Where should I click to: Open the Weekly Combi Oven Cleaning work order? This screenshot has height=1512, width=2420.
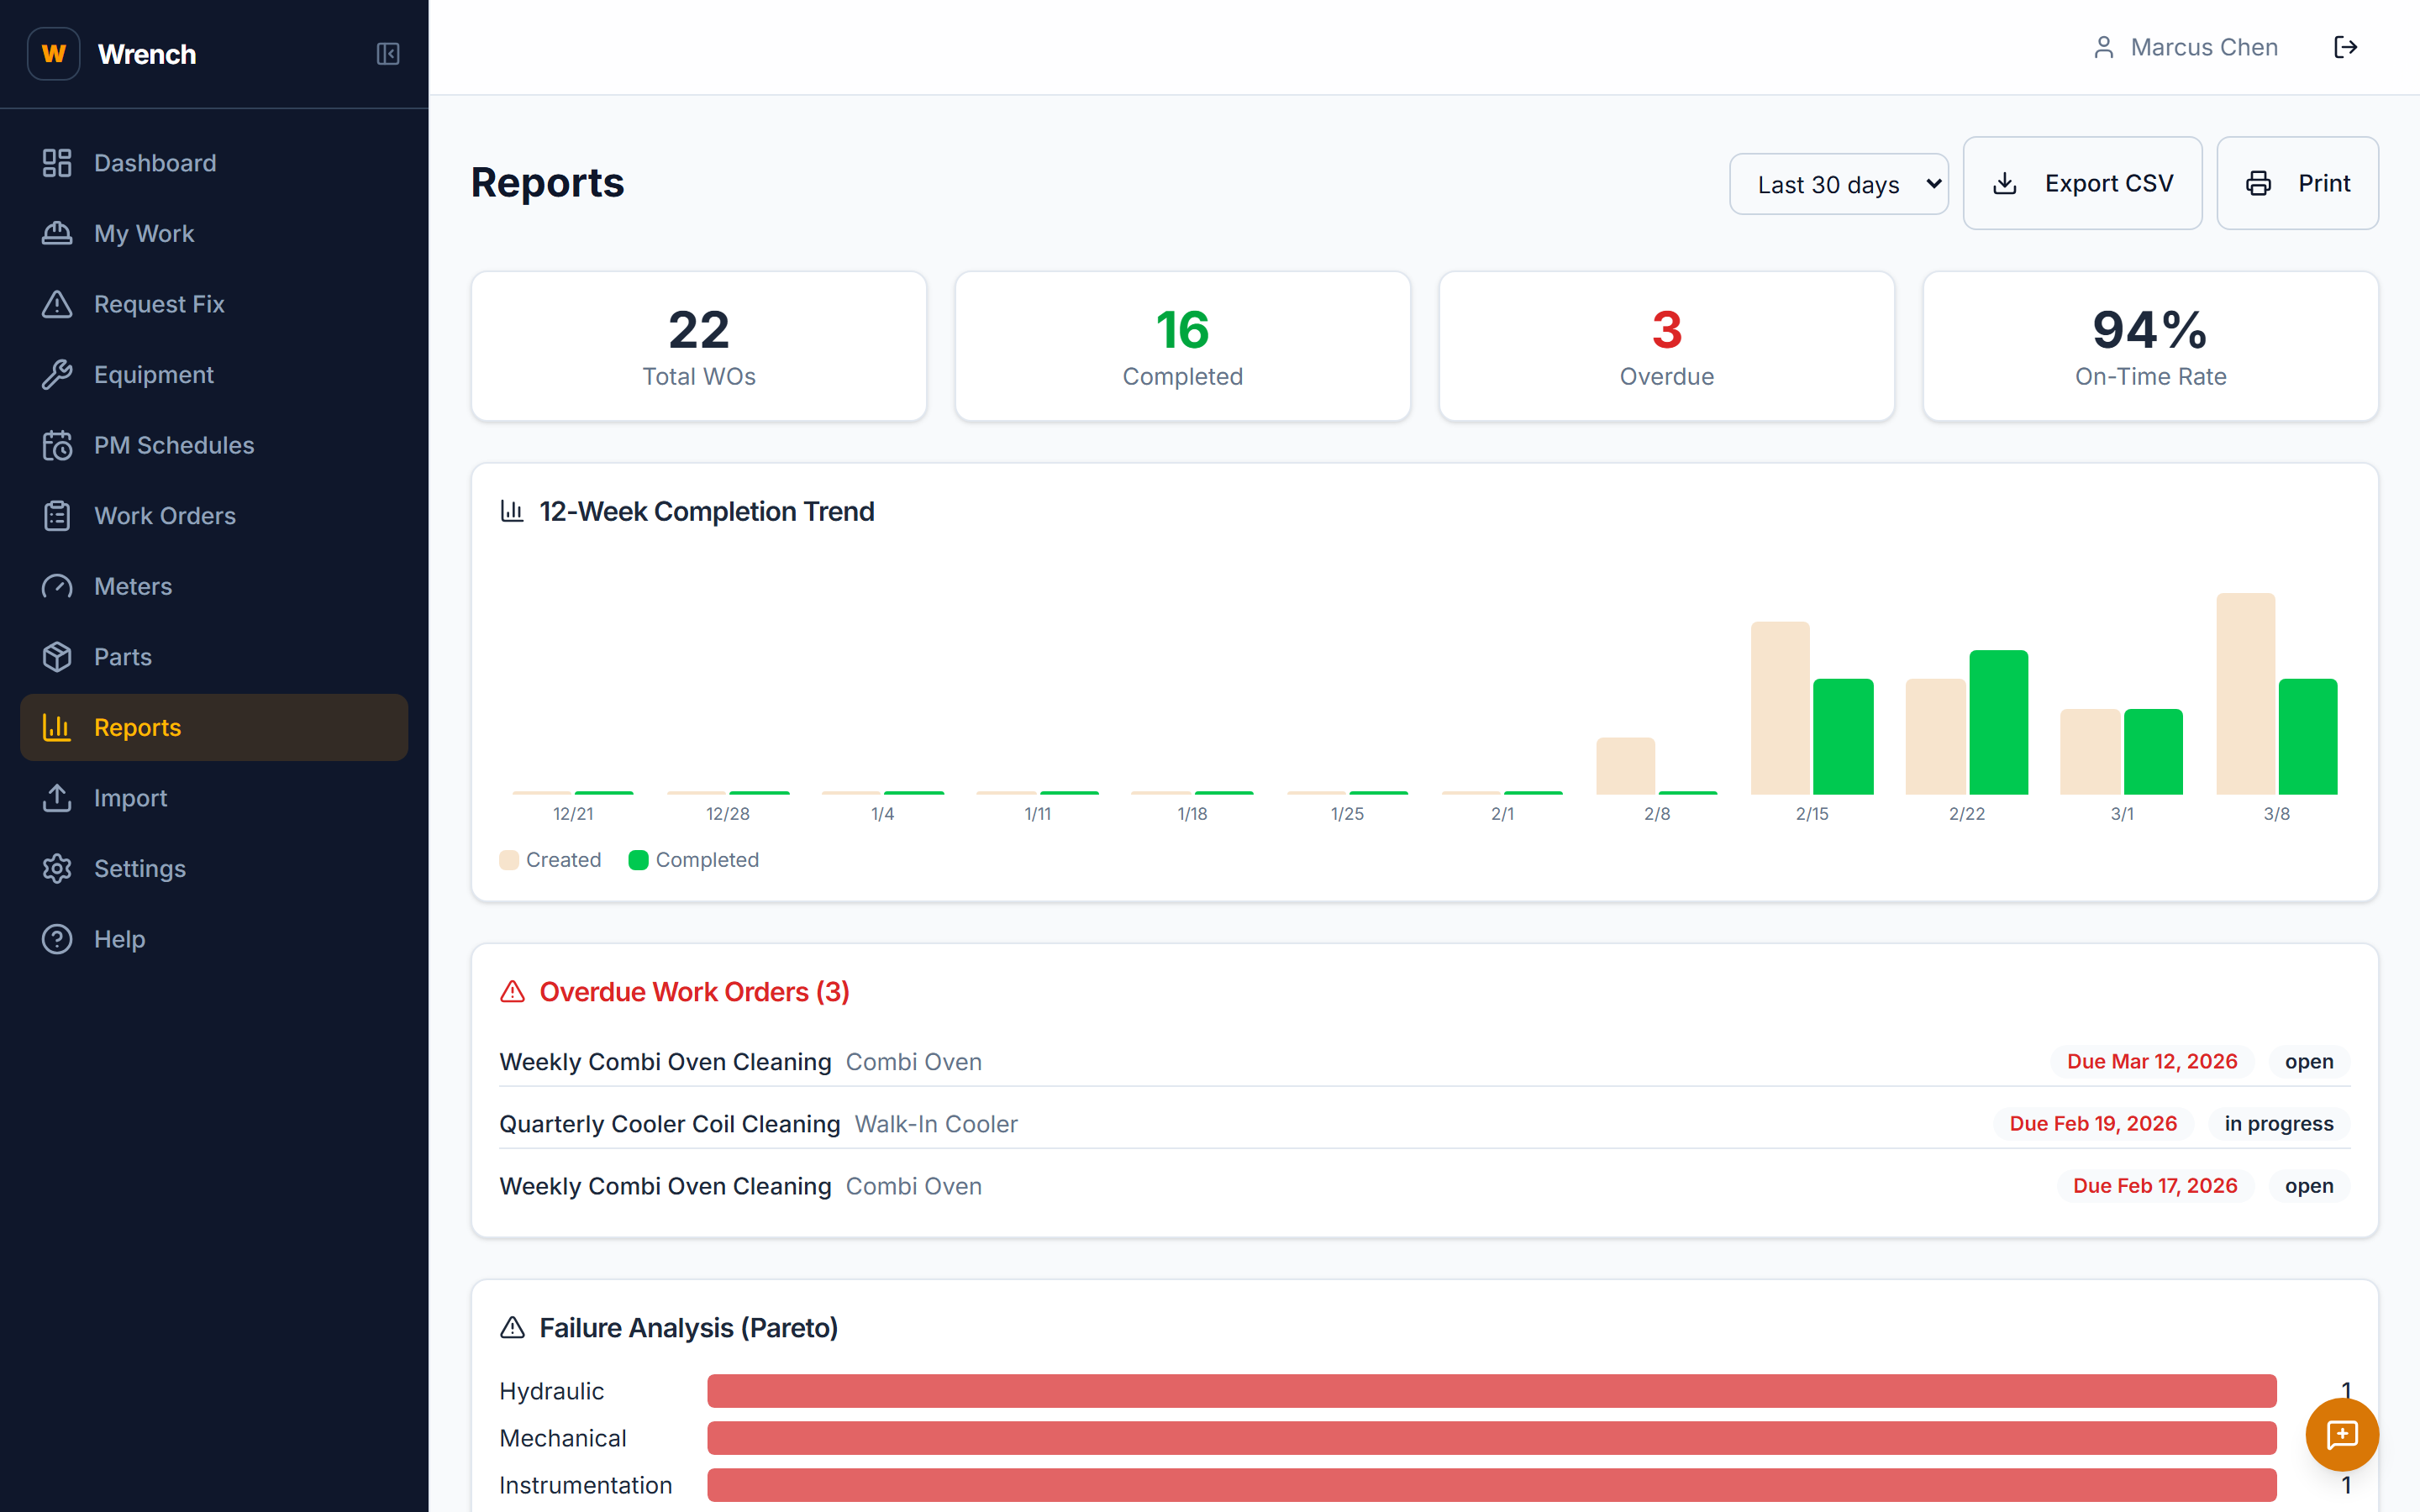coord(665,1061)
